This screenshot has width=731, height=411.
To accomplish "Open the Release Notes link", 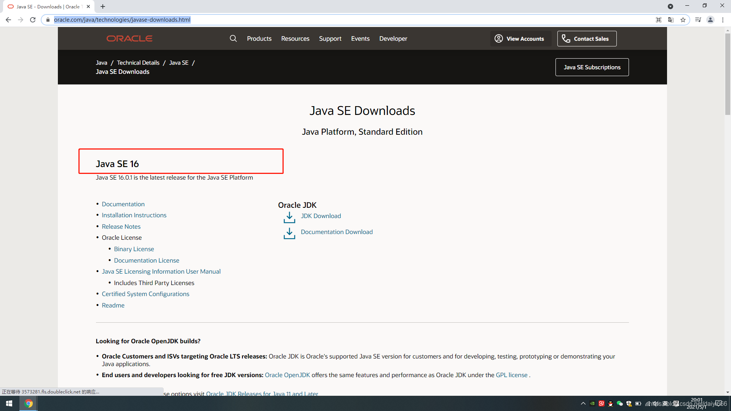I will (x=121, y=226).
